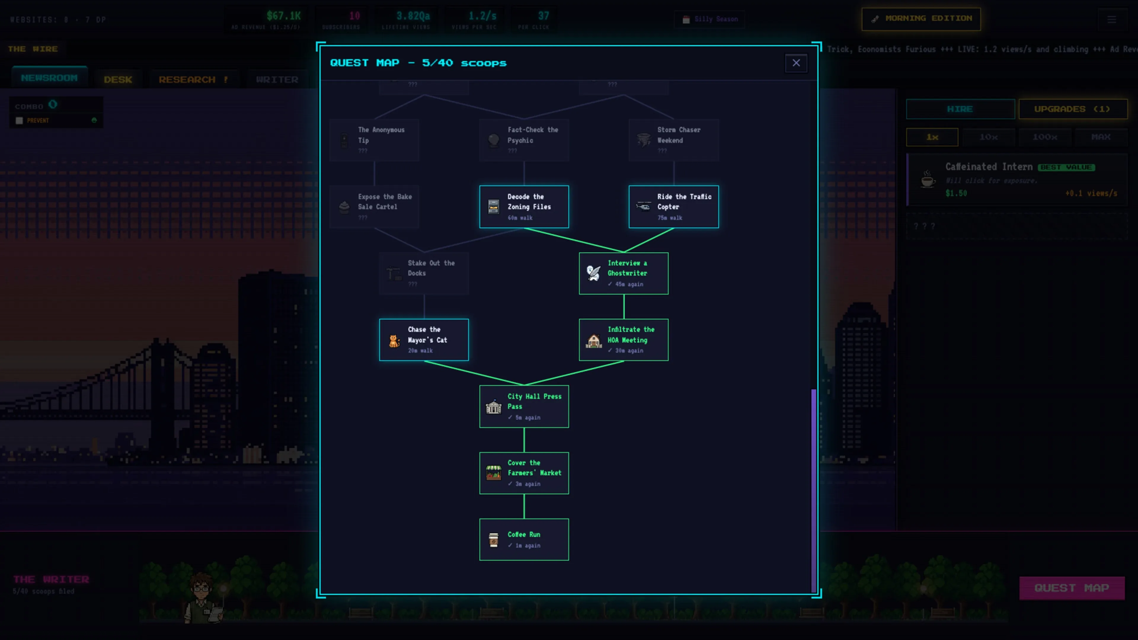Click the '5/40 scoops filed' text
The height and width of the screenshot is (640, 1138).
coord(43,591)
